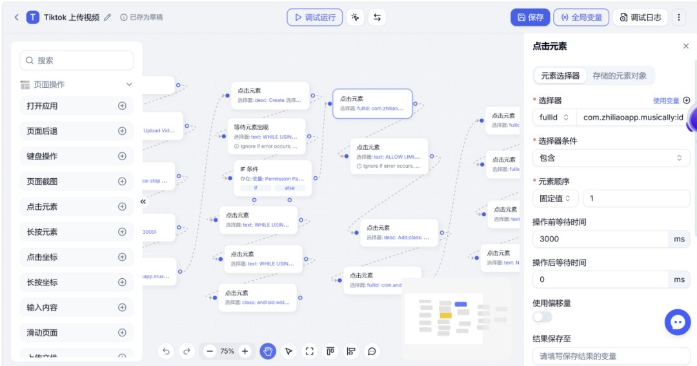Viewport: 697px width, 366px height.
Task: Click the if branch of IF 条件 node
Action: 255,188
